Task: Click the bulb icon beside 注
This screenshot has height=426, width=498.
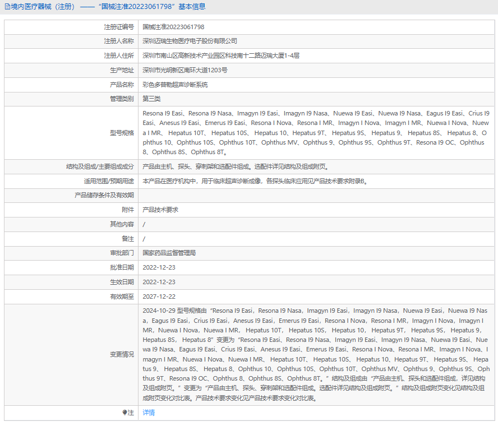Action: tap(125, 413)
